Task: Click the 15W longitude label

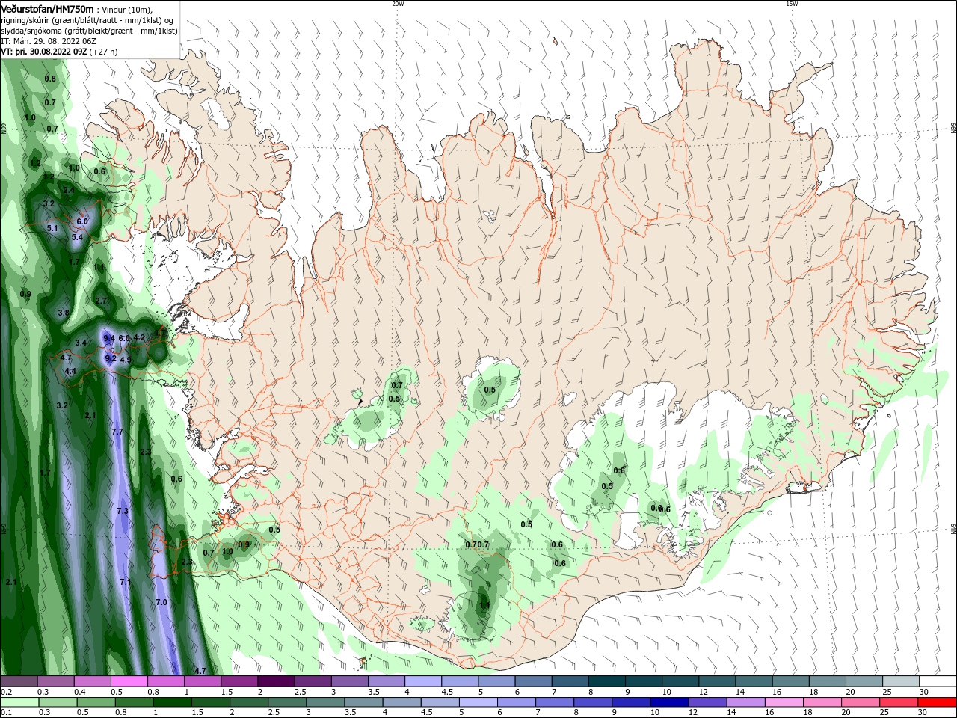Action: pos(792,4)
